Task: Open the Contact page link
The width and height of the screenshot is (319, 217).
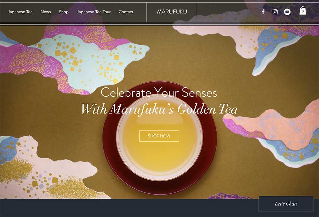Action: [126, 12]
